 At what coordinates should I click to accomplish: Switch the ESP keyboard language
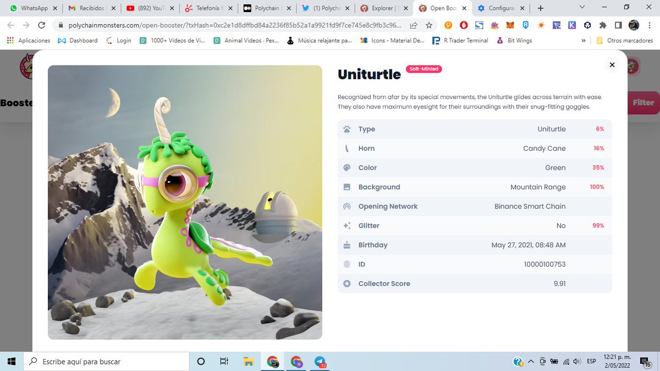591,362
